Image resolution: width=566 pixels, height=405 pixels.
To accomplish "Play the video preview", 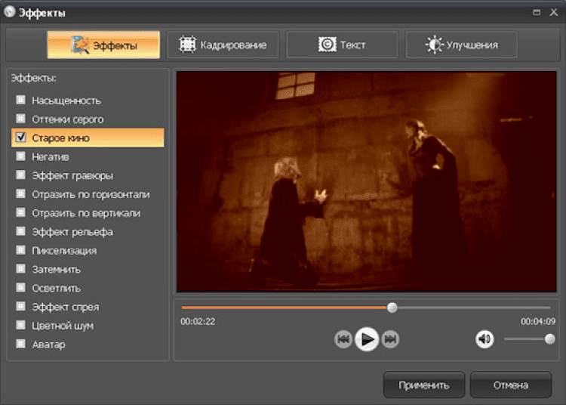I will pos(367,339).
